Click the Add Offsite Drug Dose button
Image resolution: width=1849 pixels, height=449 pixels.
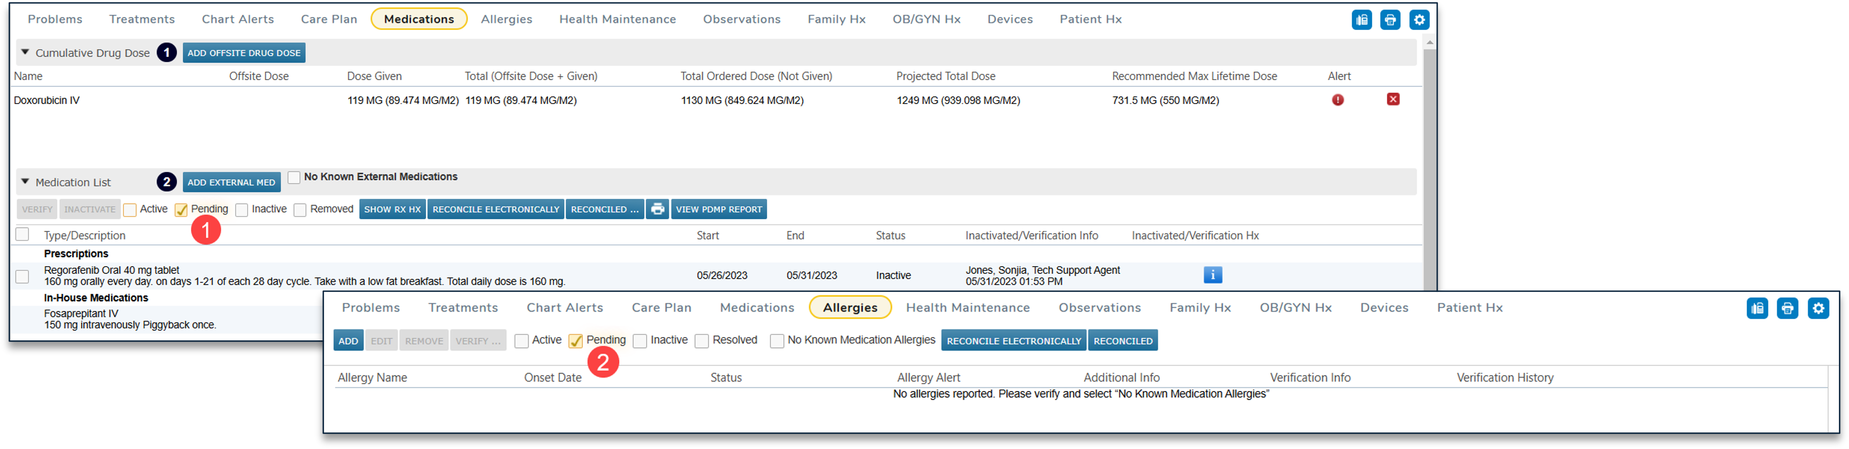pos(243,53)
